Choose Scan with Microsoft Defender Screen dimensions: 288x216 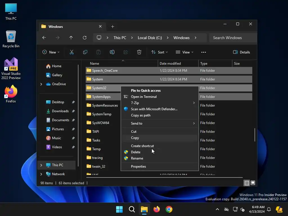pos(160,109)
